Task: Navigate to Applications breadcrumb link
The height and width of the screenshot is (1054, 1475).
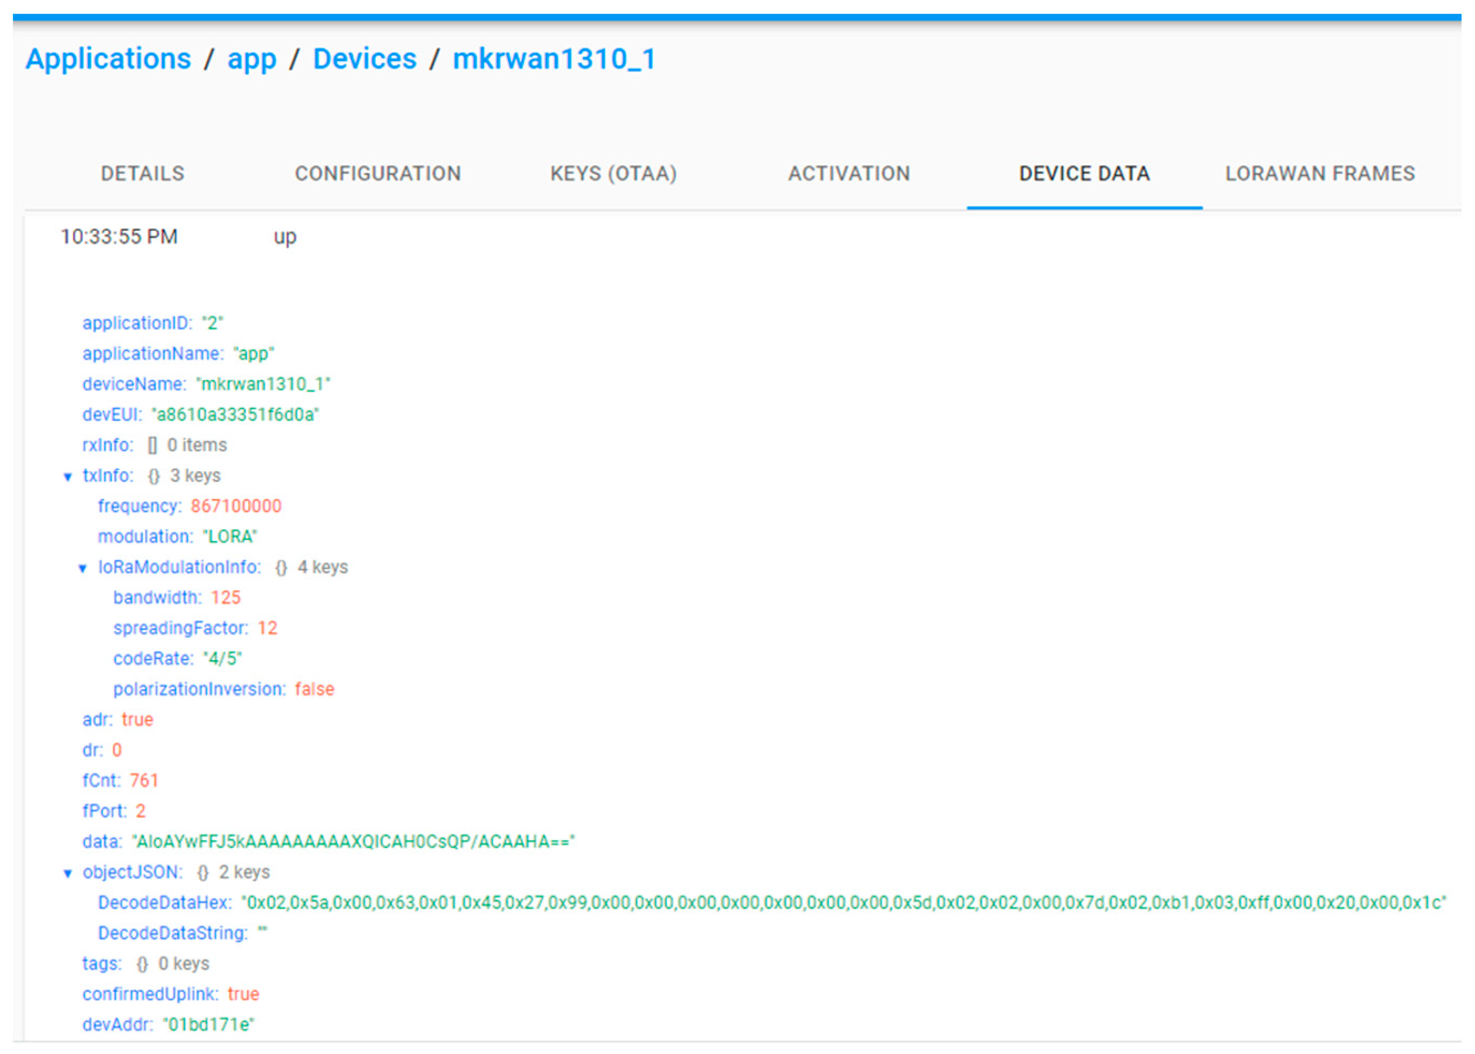Action: [108, 59]
